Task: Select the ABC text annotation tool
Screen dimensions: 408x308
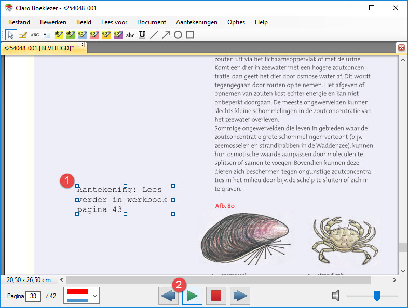Action: [35, 35]
